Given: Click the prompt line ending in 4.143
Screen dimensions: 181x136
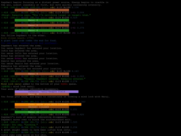Looking at the screenshot, I should [x=40, y=71].
